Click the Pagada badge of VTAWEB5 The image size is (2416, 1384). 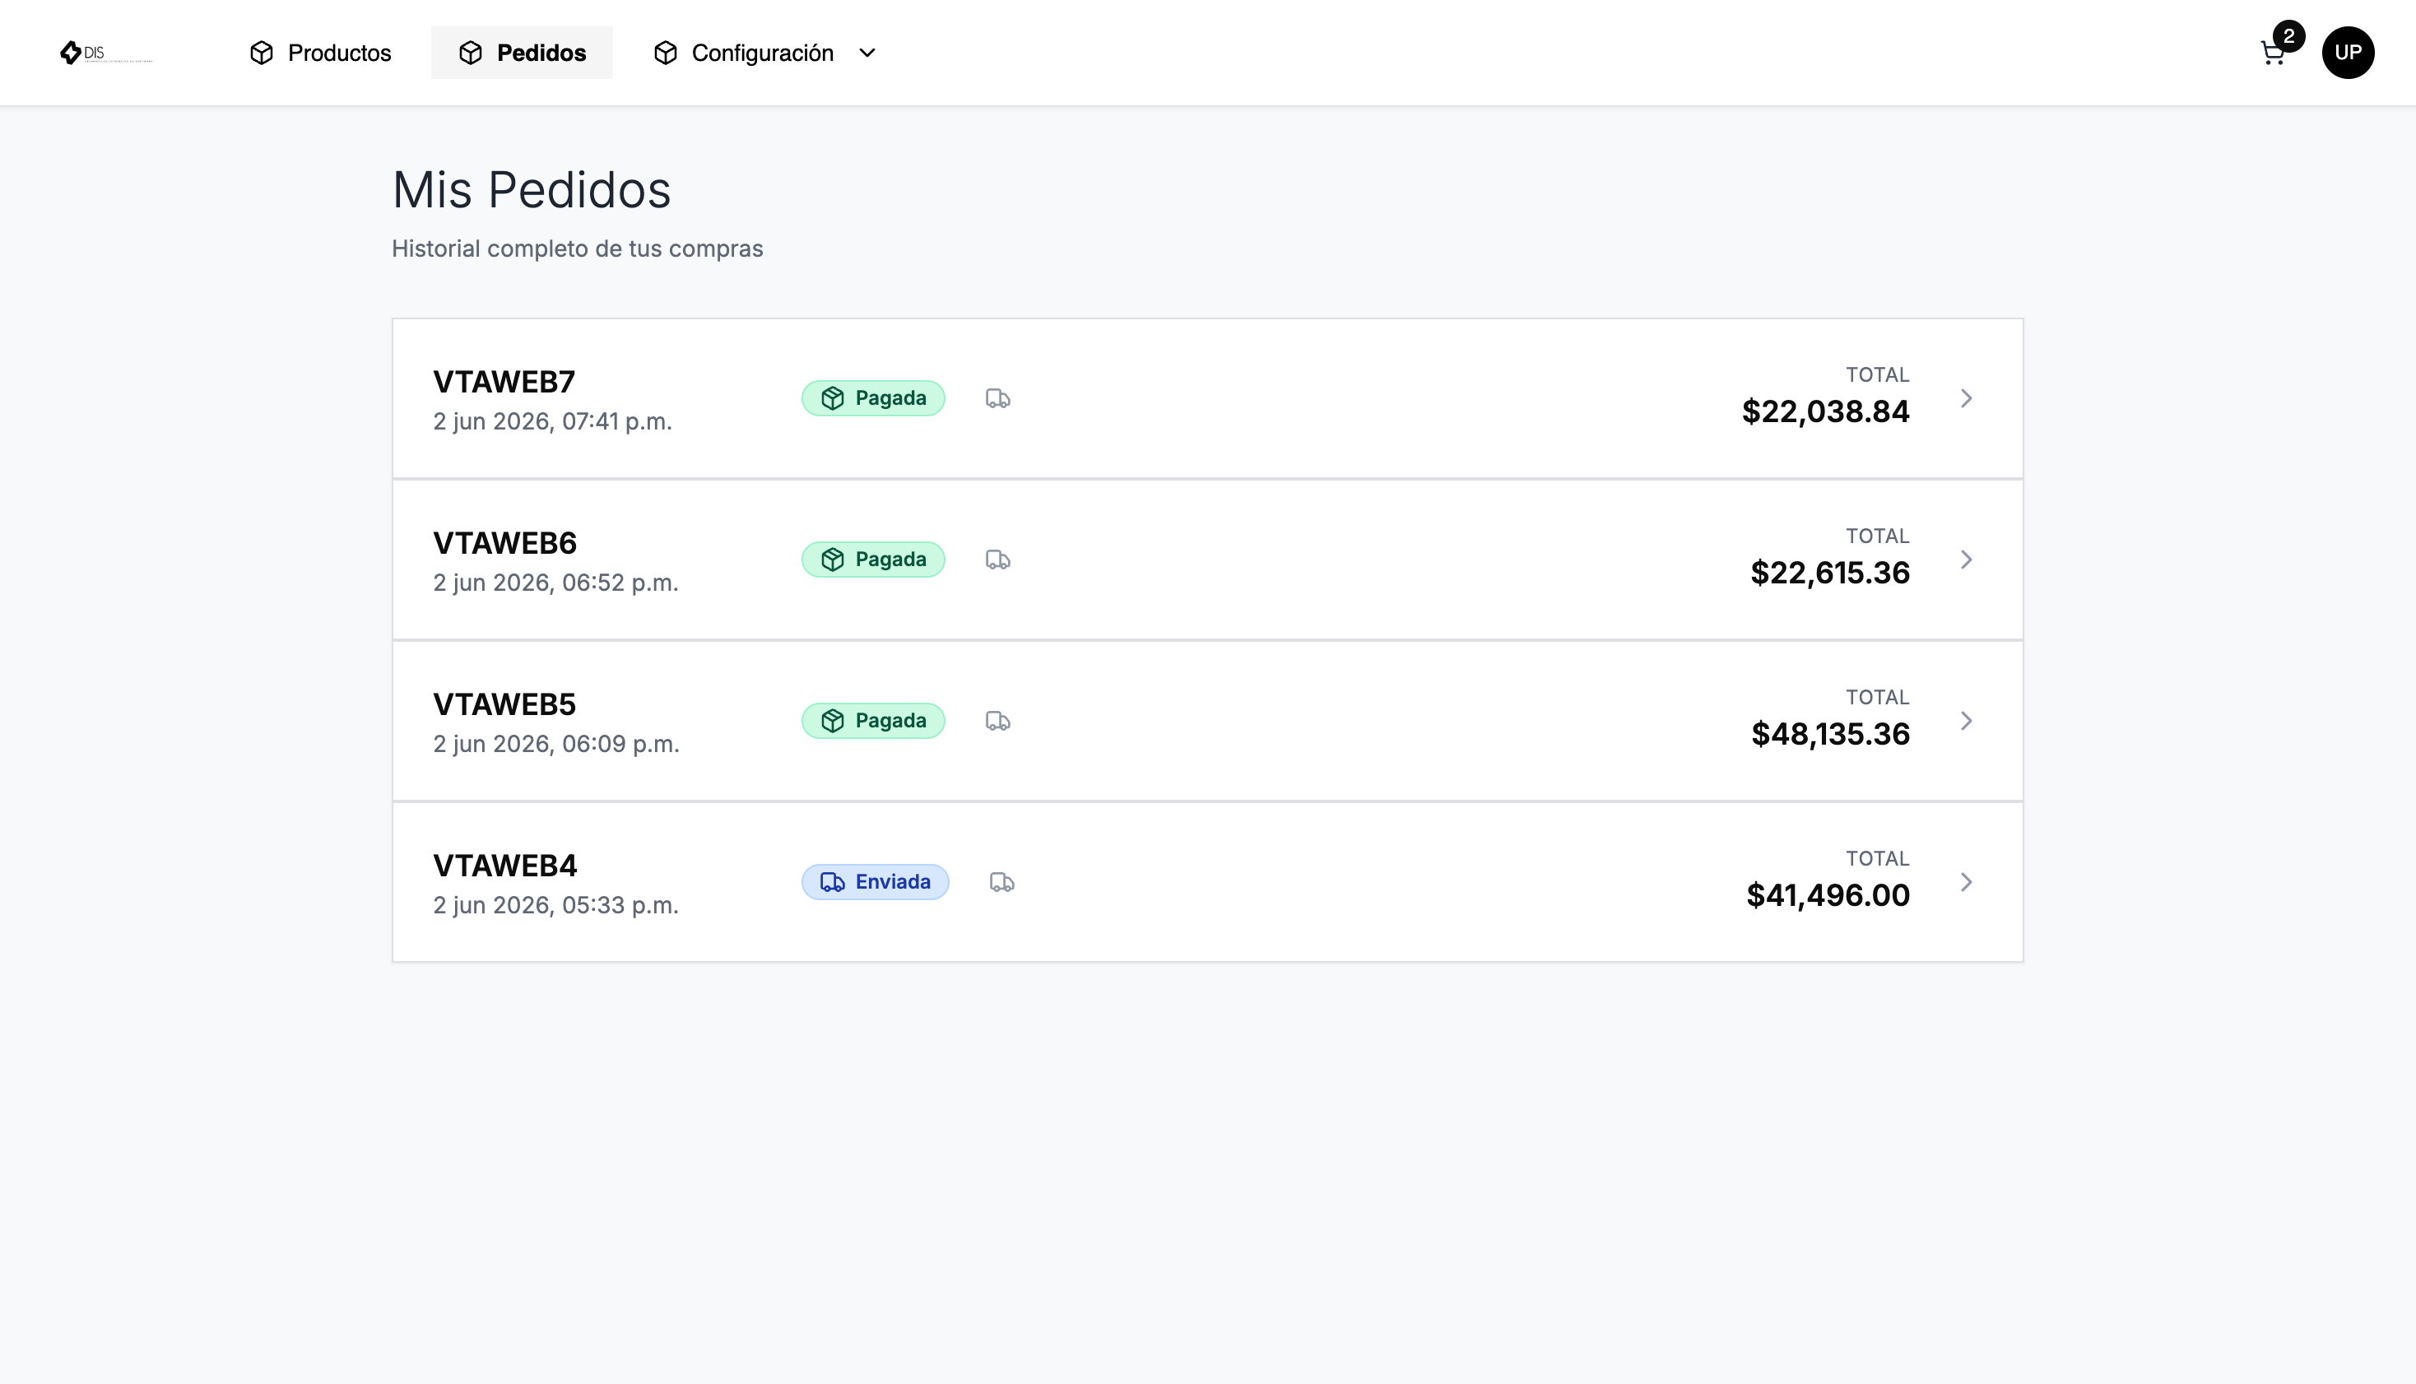coord(872,722)
